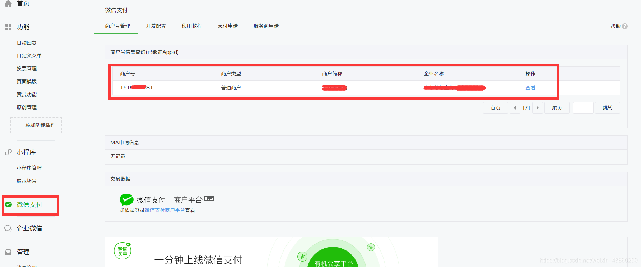Viewport: 641px width, 267px height.
Task: Click the inbox icon beside 管理
Action: pyautogui.click(x=8, y=252)
